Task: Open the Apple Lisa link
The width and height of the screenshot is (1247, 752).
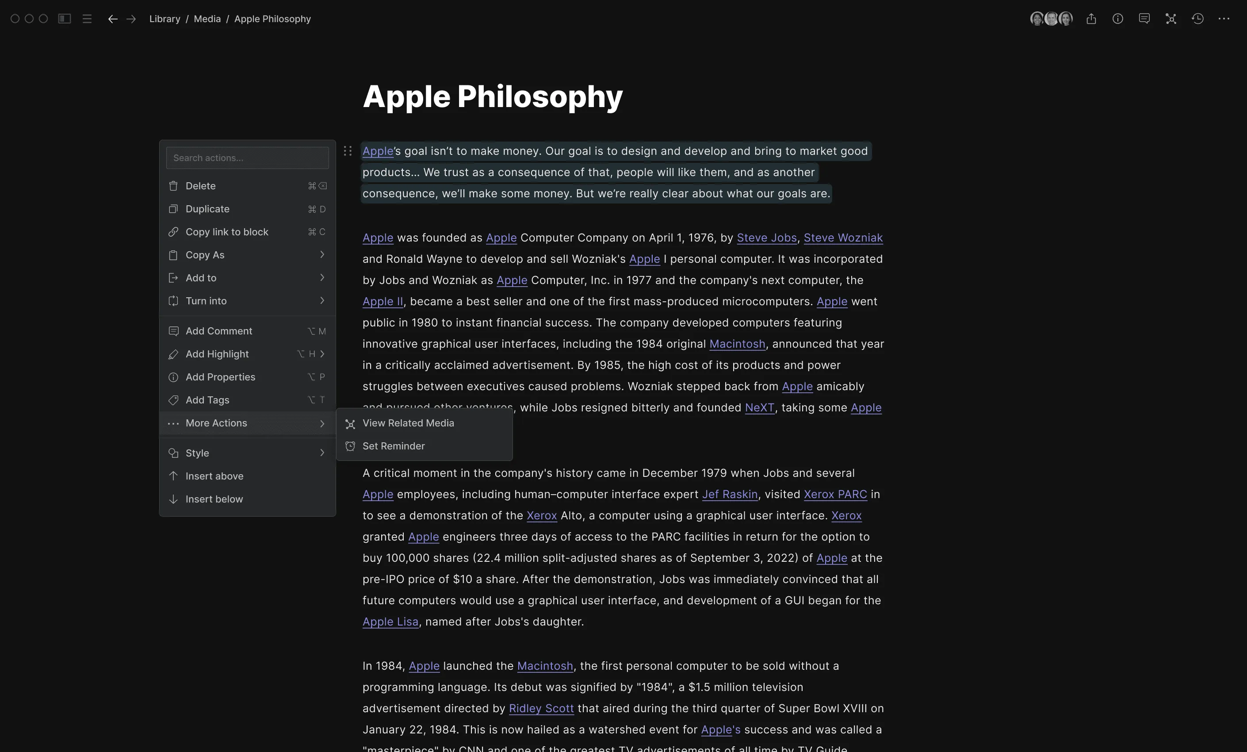Action: point(390,622)
